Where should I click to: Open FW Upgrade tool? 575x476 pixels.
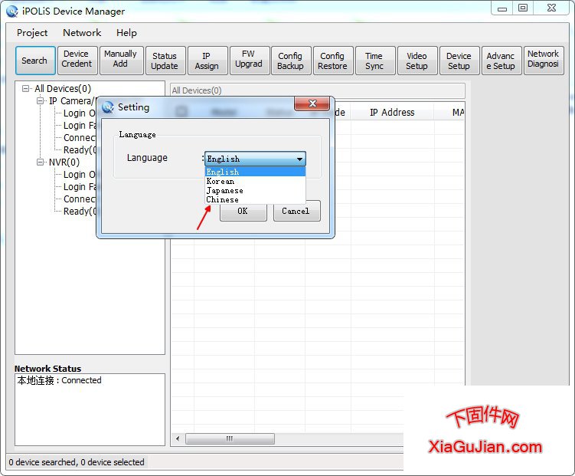pos(250,61)
